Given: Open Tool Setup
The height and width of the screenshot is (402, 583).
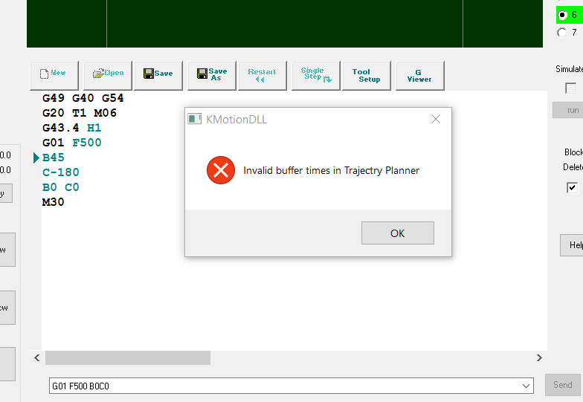Looking at the screenshot, I should [x=366, y=74].
